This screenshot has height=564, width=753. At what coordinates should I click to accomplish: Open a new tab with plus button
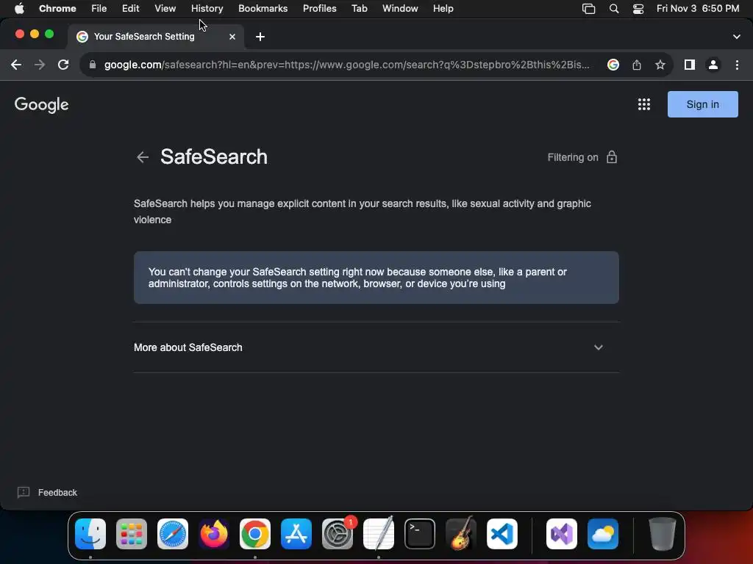tap(260, 37)
